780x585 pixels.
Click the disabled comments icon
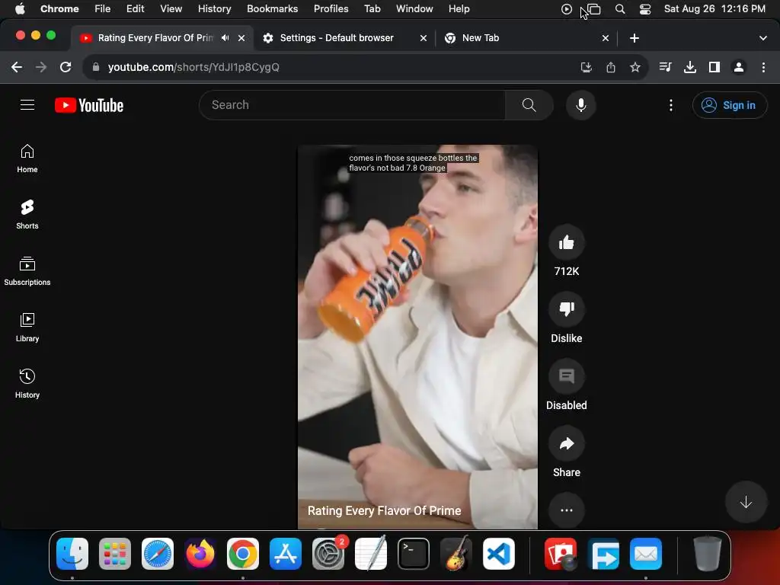(566, 376)
